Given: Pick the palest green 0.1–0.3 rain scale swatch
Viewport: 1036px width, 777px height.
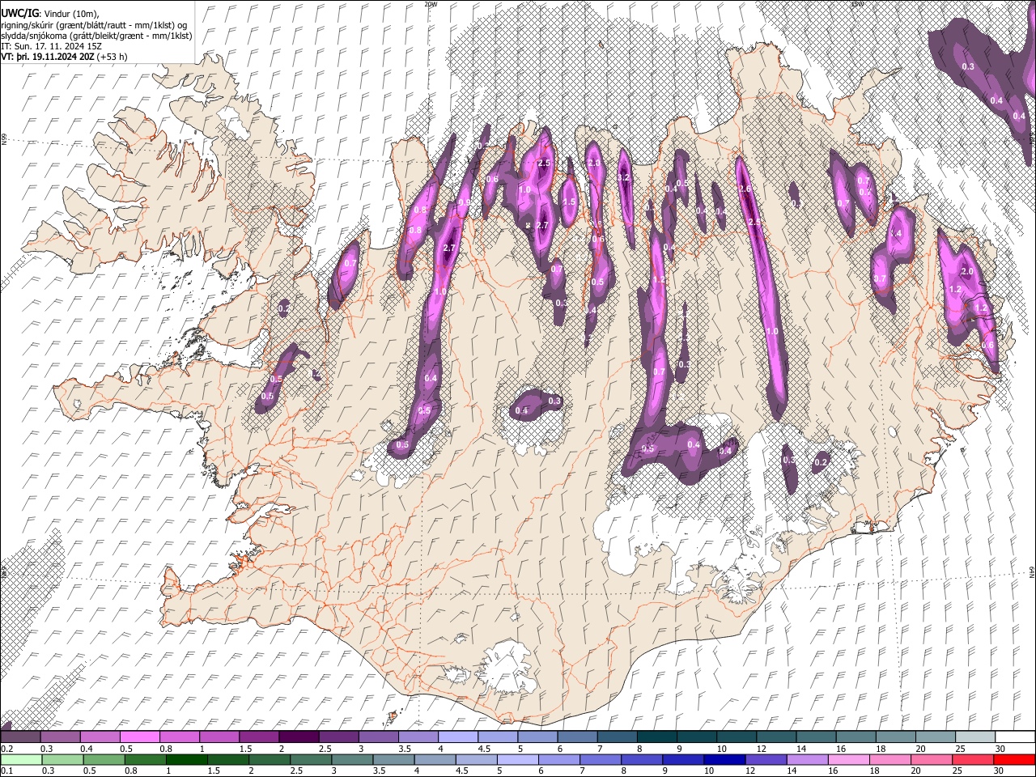Looking at the screenshot, I should [x=20, y=759].
